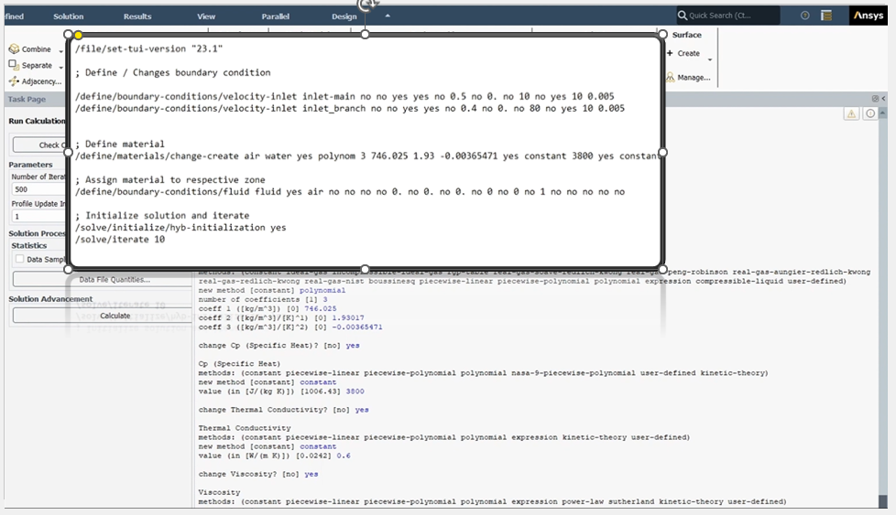The image size is (896, 515).
Task: Click the velocity-inlet inlet-main command line
Action: (x=344, y=96)
